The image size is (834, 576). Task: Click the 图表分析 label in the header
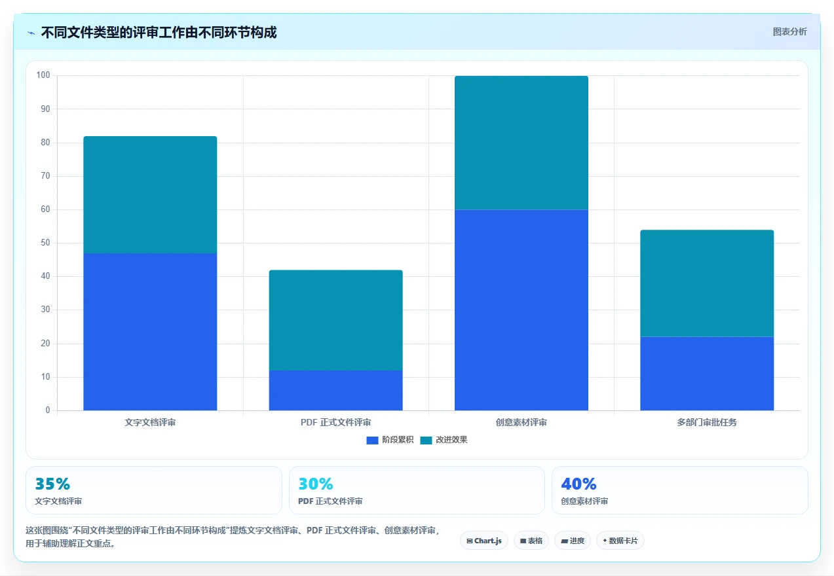click(x=789, y=31)
